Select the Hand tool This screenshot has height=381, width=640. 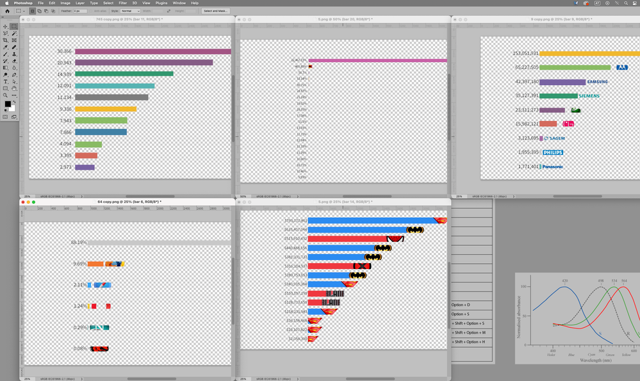12,88
